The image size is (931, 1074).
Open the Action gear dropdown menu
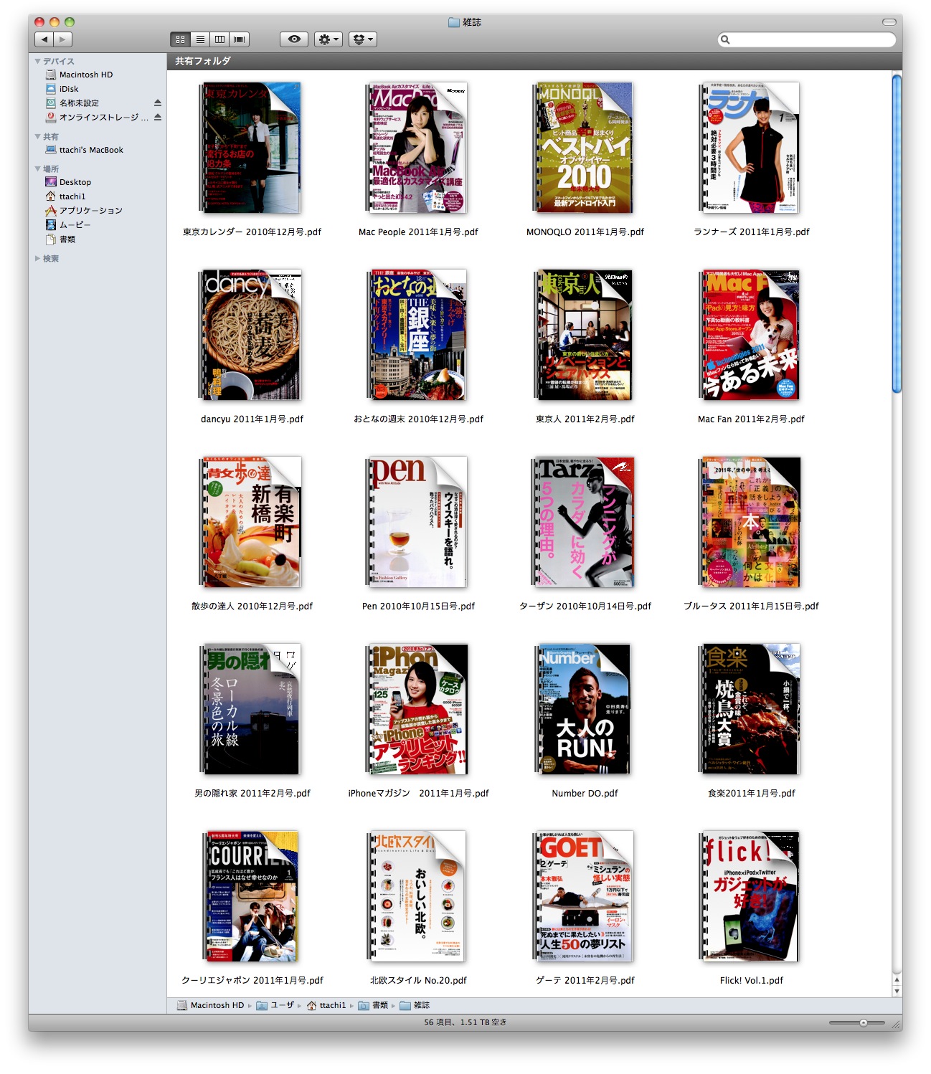tap(328, 39)
